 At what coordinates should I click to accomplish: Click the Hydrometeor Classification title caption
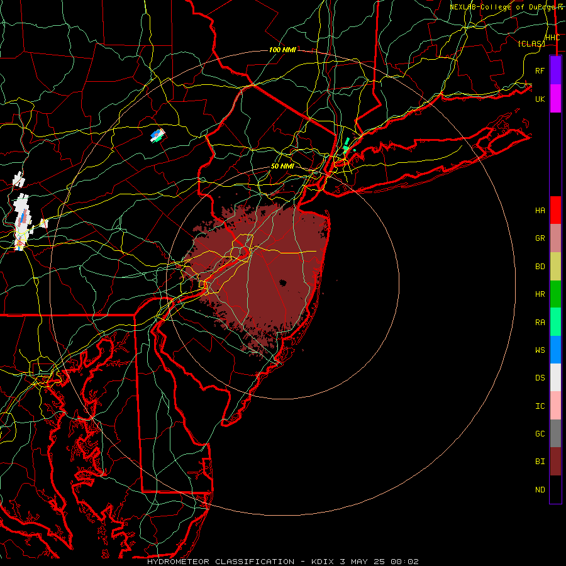click(x=283, y=562)
